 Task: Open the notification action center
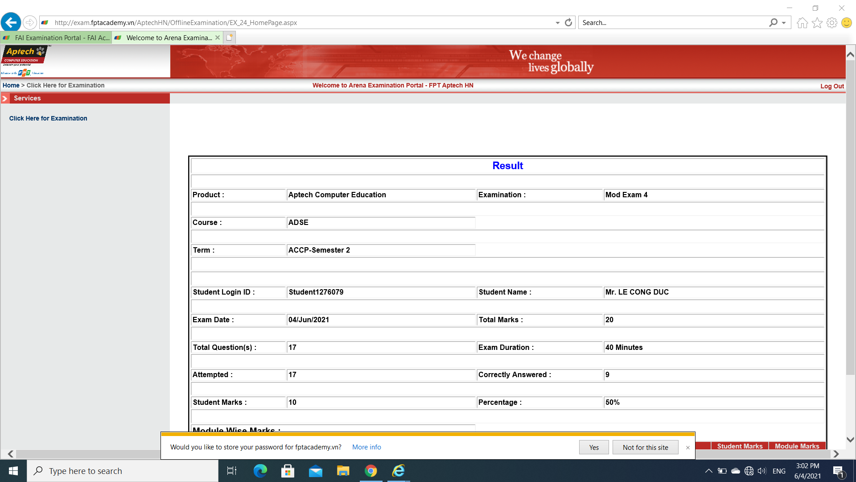(x=838, y=471)
